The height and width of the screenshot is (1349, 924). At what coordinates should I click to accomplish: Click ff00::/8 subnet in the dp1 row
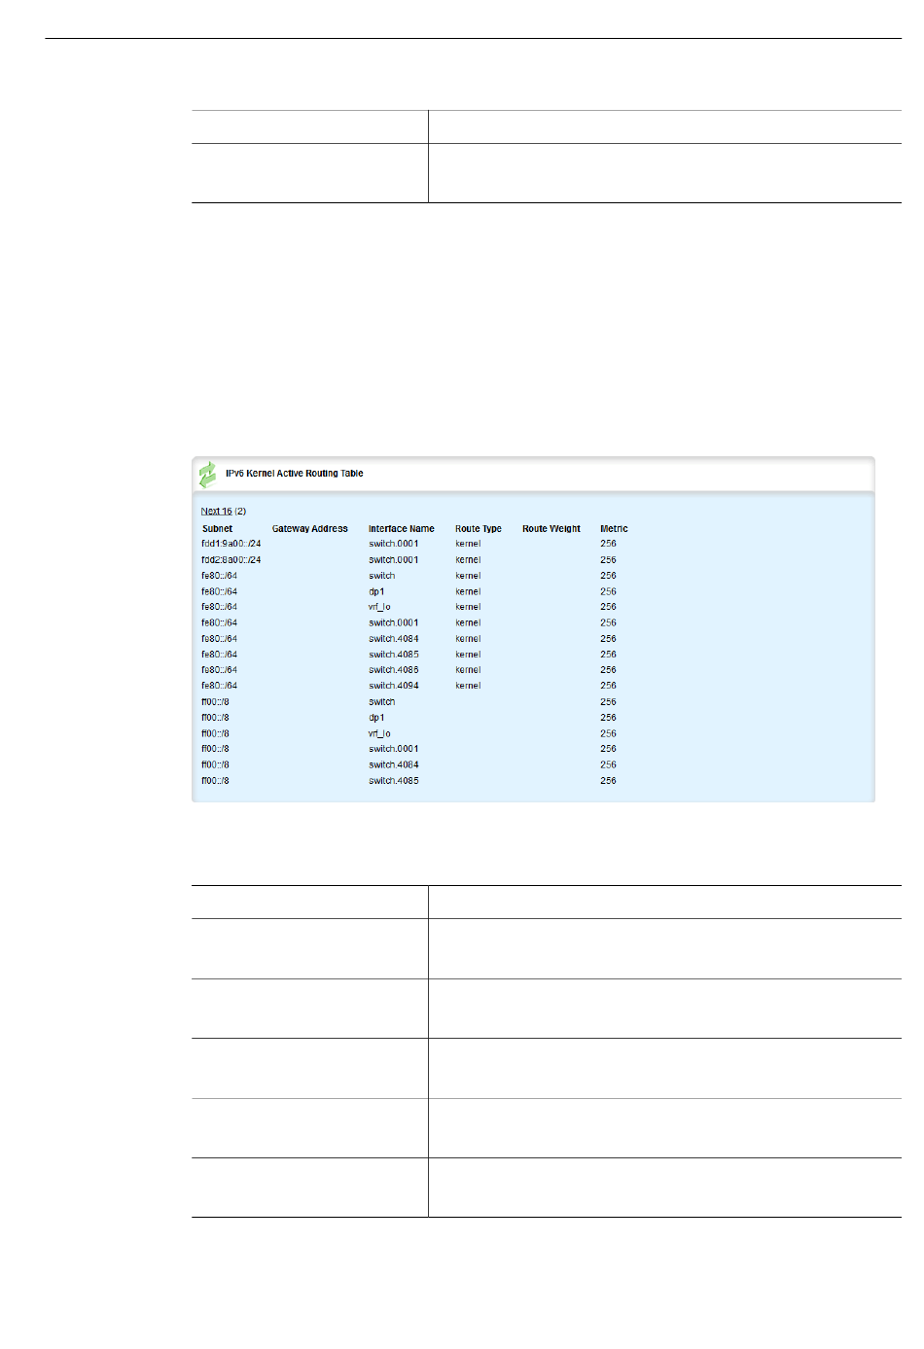pos(215,718)
